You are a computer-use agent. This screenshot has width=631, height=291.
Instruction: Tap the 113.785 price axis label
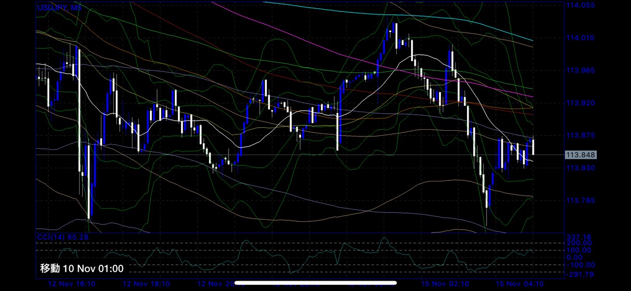[x=580, y=201]
